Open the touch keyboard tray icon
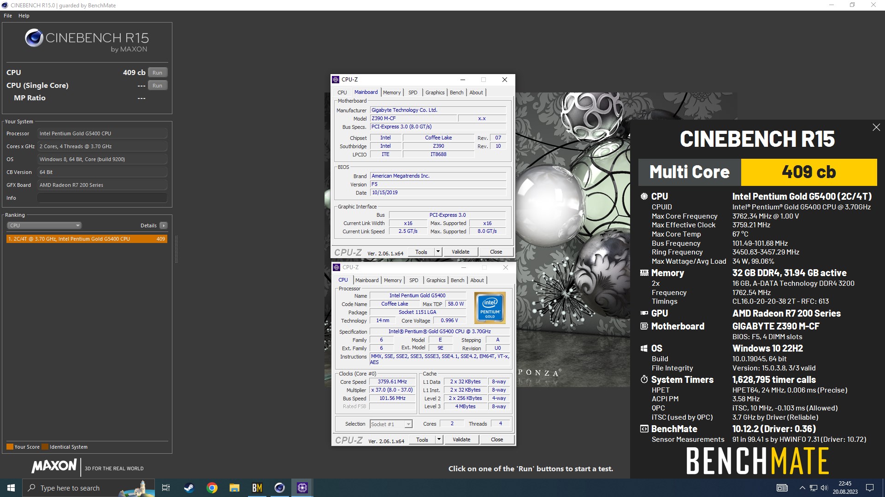Viewport: 885px width, 497px height. click(x=782, y=488)
